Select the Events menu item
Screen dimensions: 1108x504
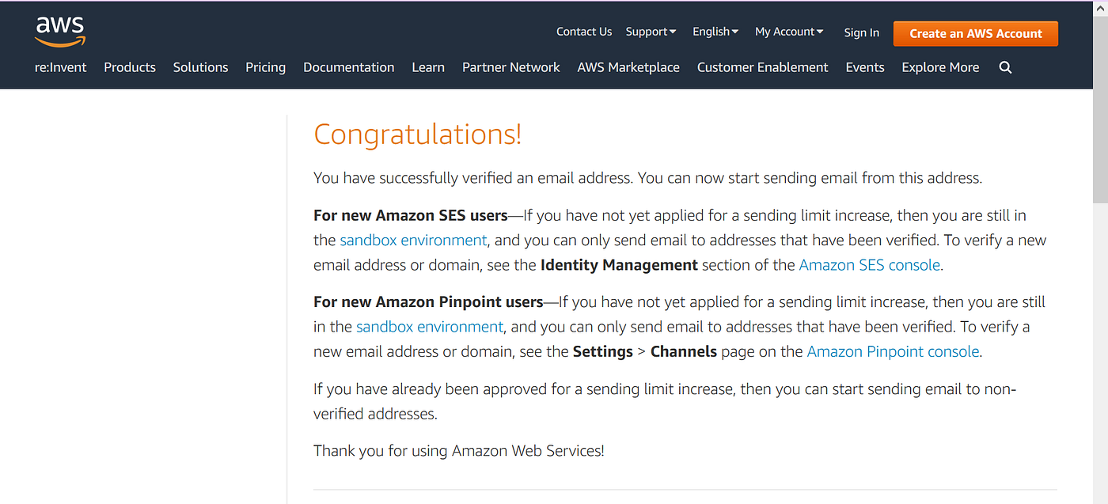864,67
